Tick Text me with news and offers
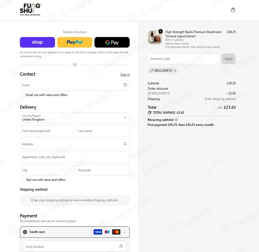This screenshot has height=252, width=259. tap(22, 180)
